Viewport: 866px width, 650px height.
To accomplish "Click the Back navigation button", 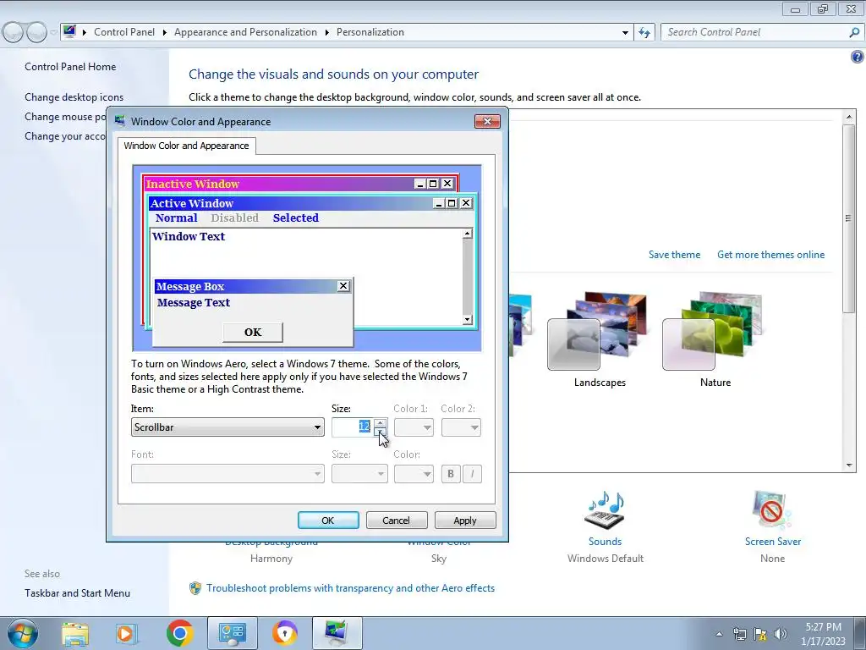I will pos(14,32).
